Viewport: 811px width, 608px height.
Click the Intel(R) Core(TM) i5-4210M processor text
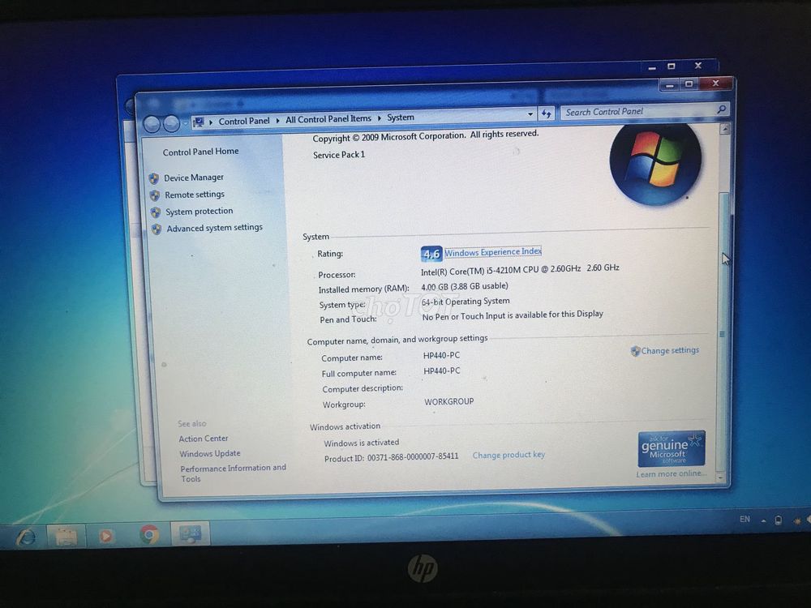coord(520,270)
